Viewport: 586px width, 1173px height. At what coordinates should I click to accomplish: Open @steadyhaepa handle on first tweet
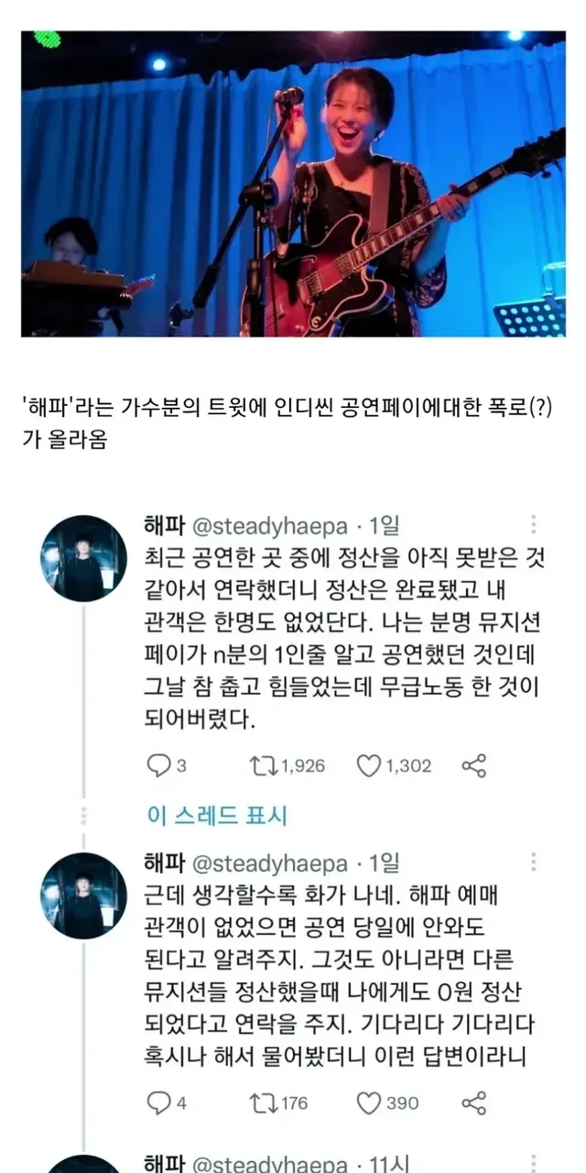pos(269,526)
